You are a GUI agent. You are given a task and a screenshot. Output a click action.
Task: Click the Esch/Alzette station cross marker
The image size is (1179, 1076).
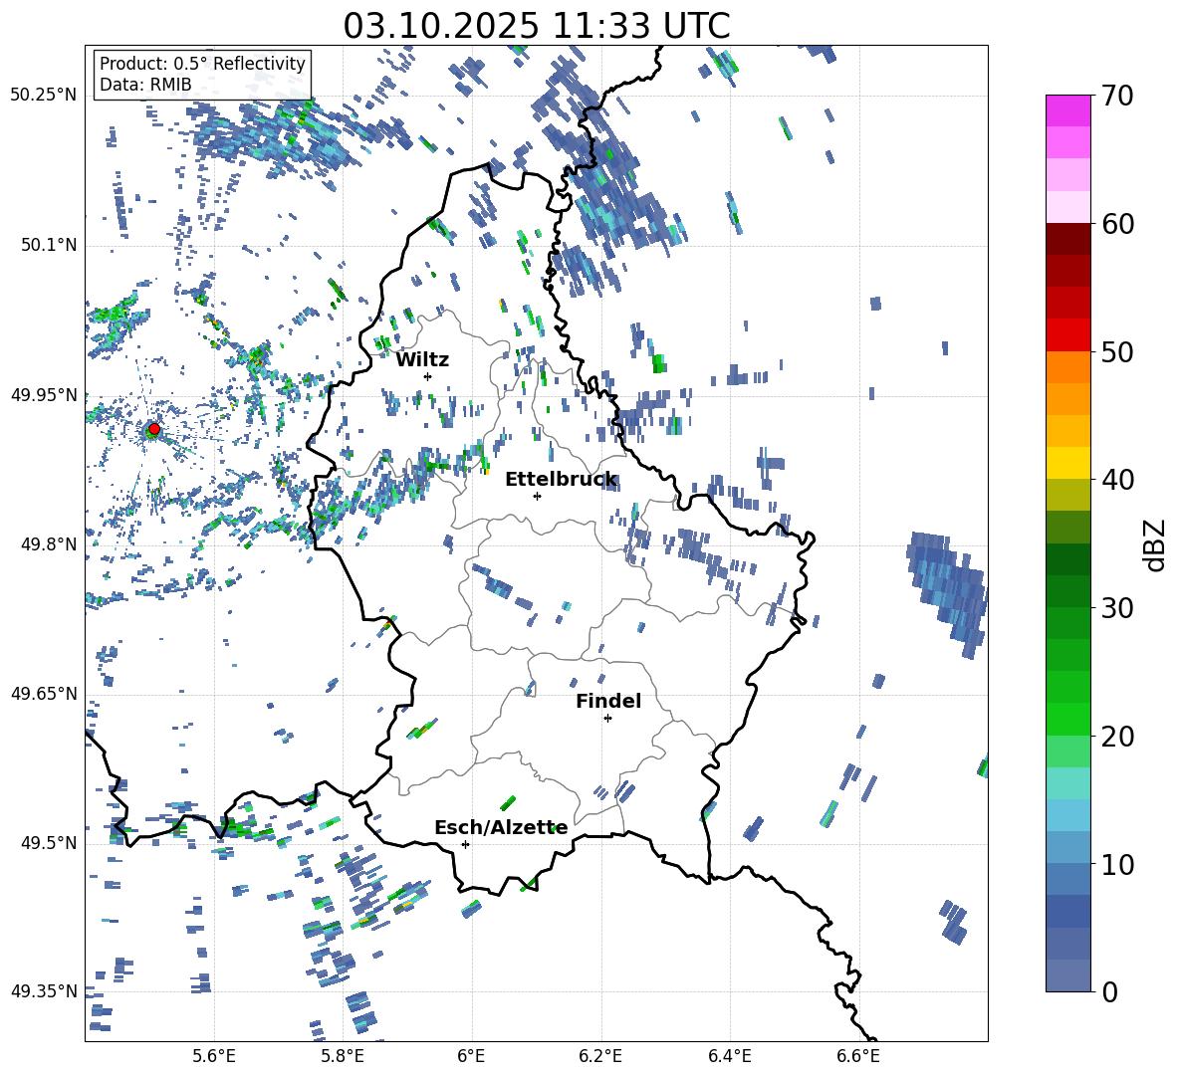point(465,844)
